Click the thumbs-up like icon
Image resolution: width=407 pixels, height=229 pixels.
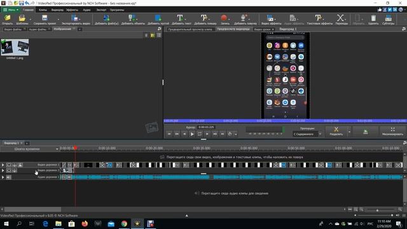click(x=380, y=10)
